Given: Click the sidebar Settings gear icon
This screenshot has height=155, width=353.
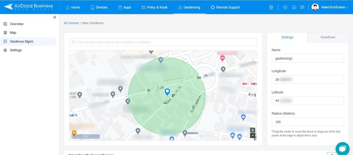Looking at the screenshot, I should coord(5,50).
